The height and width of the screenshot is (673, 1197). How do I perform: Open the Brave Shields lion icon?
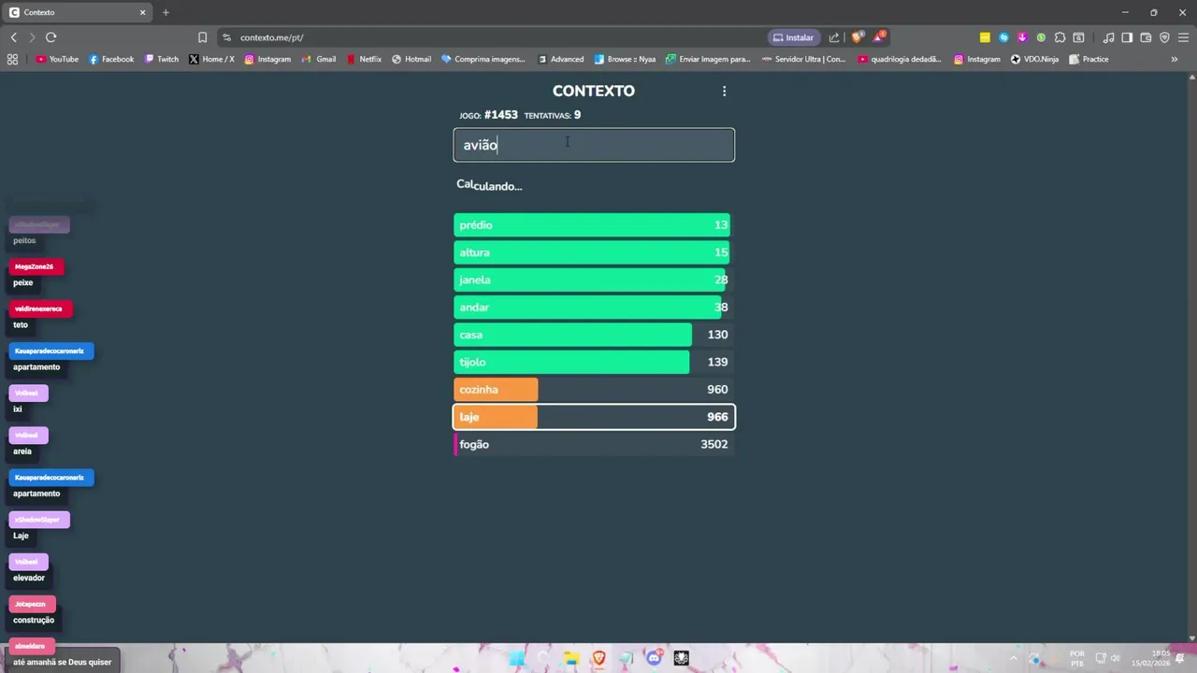pos(858,37)
